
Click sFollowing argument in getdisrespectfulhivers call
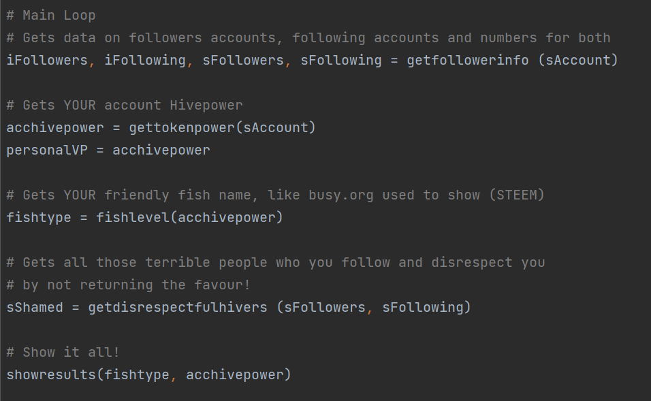click(423, 307)
